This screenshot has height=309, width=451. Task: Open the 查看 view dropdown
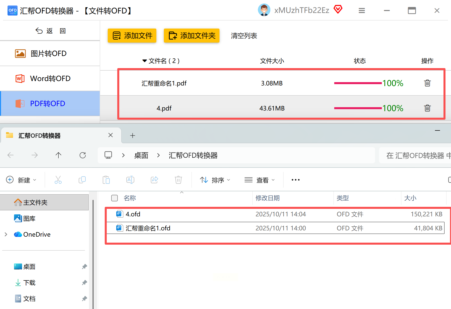pos(260,180)
